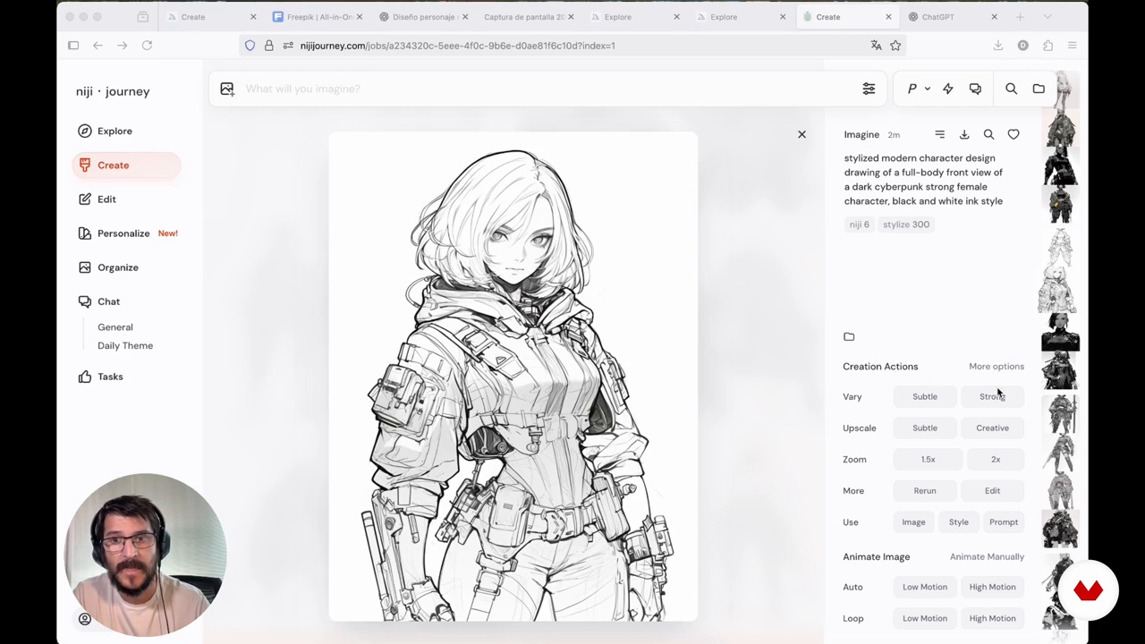Switch to 'Captura de pantalla' browser tab

click(530, 17)
